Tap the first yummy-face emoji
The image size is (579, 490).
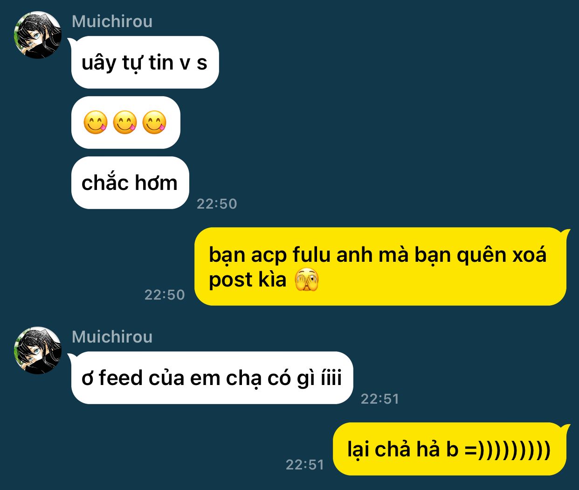(96, 122)
